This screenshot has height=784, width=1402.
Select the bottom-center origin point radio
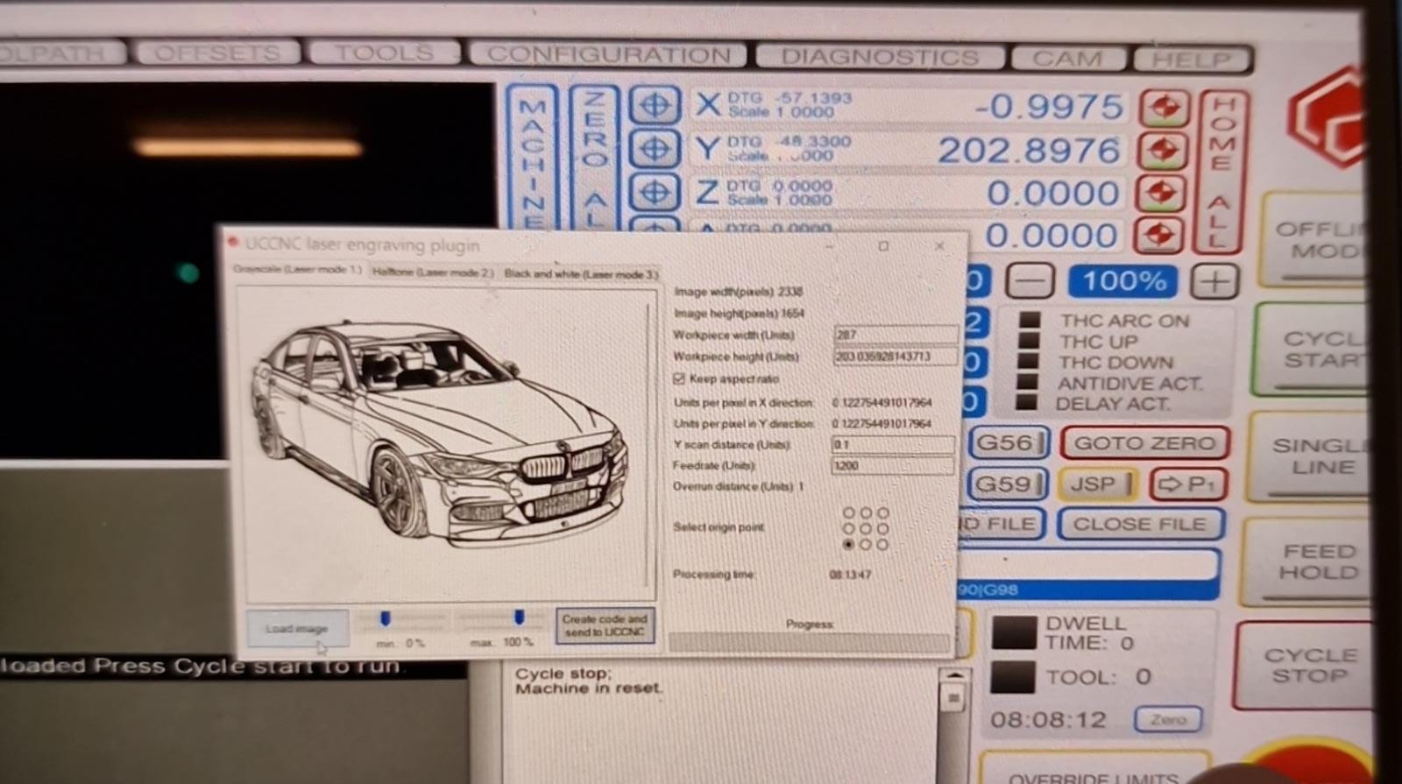pyautogui.click(x=866, y=544)
